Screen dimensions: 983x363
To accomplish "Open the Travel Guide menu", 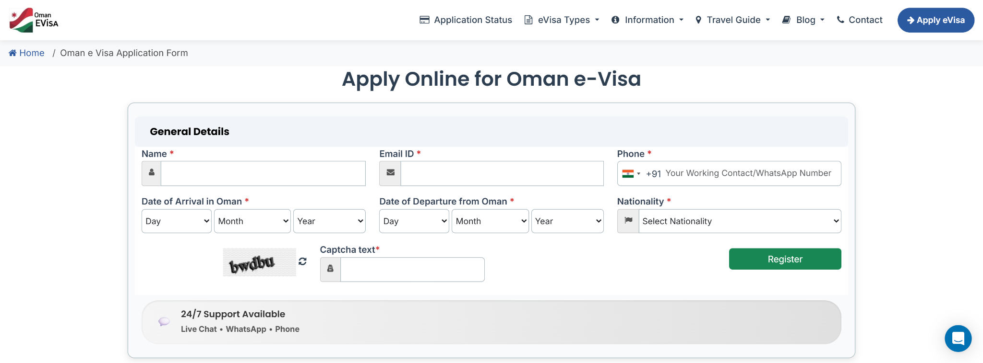I will pyautogui.click(x=732, y=20).
